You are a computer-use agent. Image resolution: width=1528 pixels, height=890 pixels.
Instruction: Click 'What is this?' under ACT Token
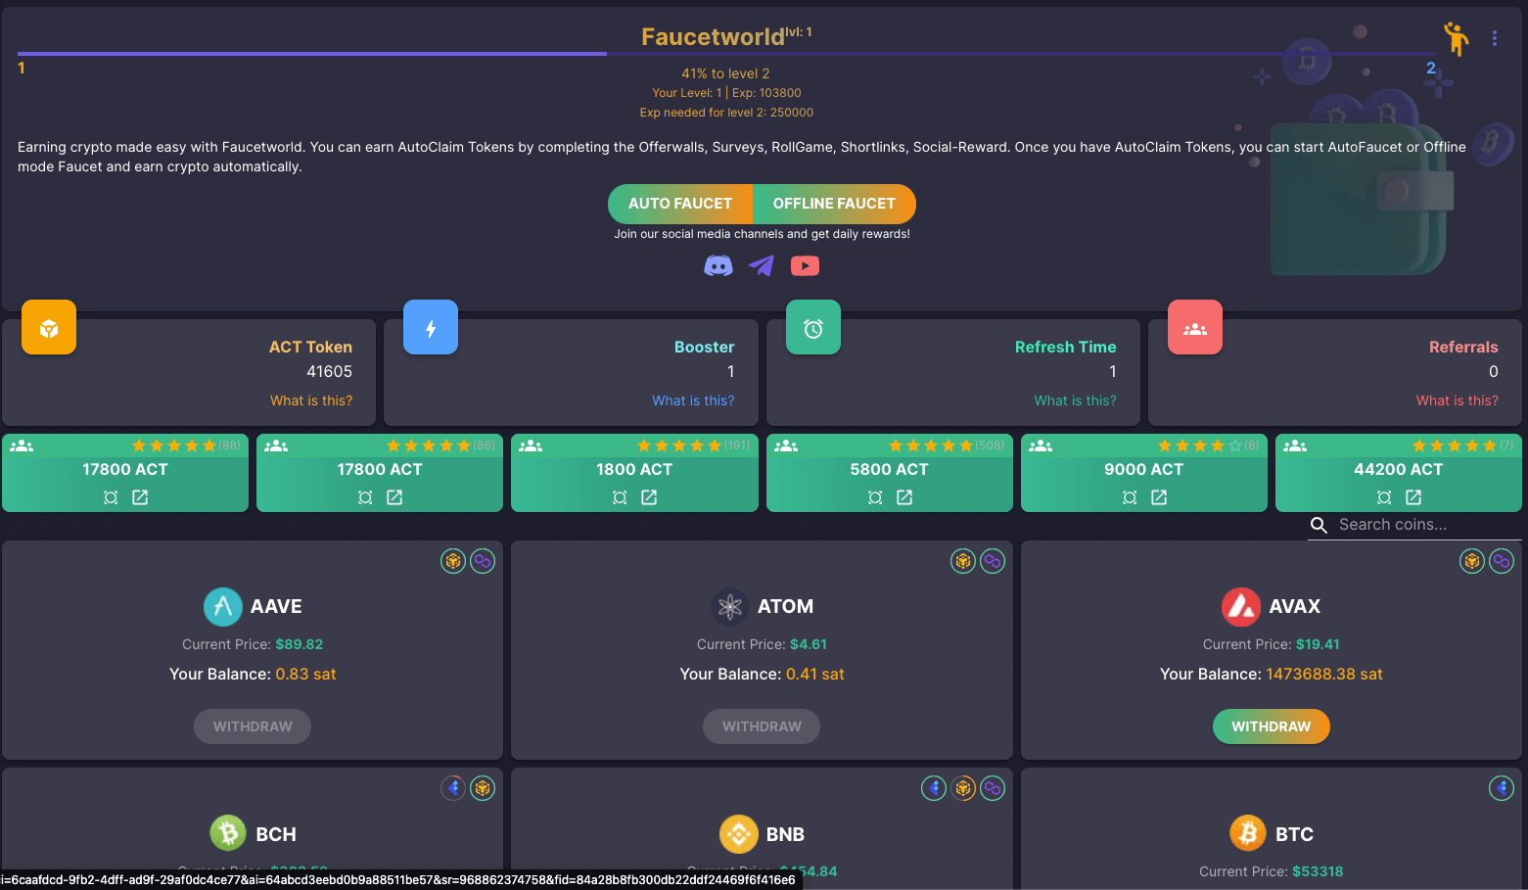pyautogui.click(x=310, y=400)
